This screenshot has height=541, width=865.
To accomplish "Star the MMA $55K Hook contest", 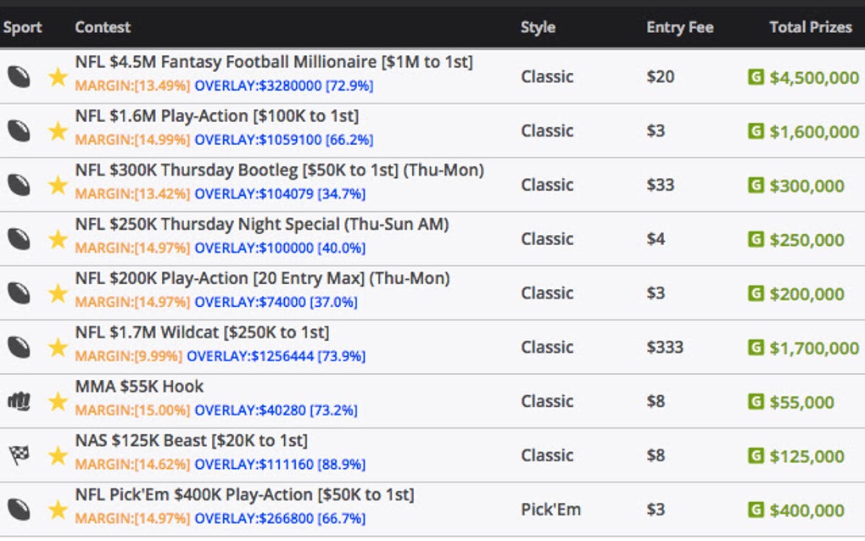I will (57, 401).
